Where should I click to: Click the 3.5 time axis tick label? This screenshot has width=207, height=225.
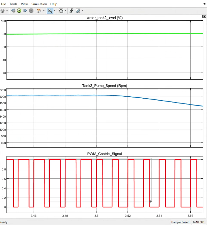96,216
